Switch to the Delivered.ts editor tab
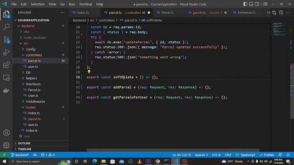Image resolution: width=294 pixels, height=165 pixels. (247, 12)
